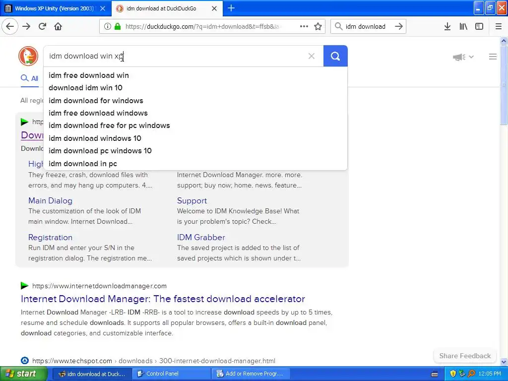
Task: Open a new browser tab
Action: (231, 8)
